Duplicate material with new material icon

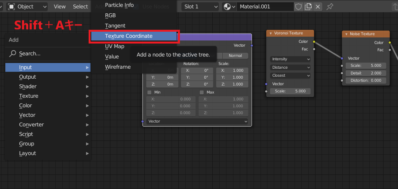pos(308,6)
